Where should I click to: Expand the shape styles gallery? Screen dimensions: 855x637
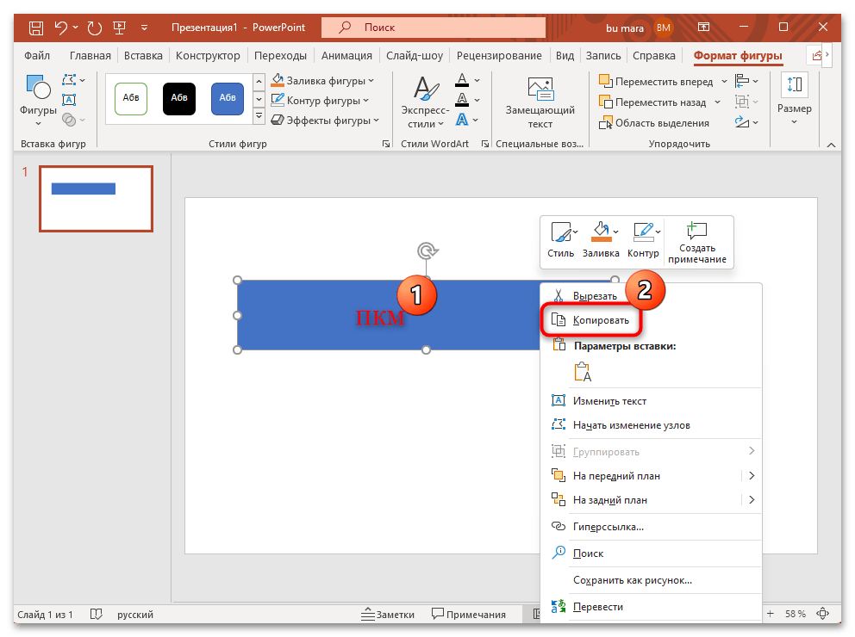pyautogui.click(x=259, y=116)
